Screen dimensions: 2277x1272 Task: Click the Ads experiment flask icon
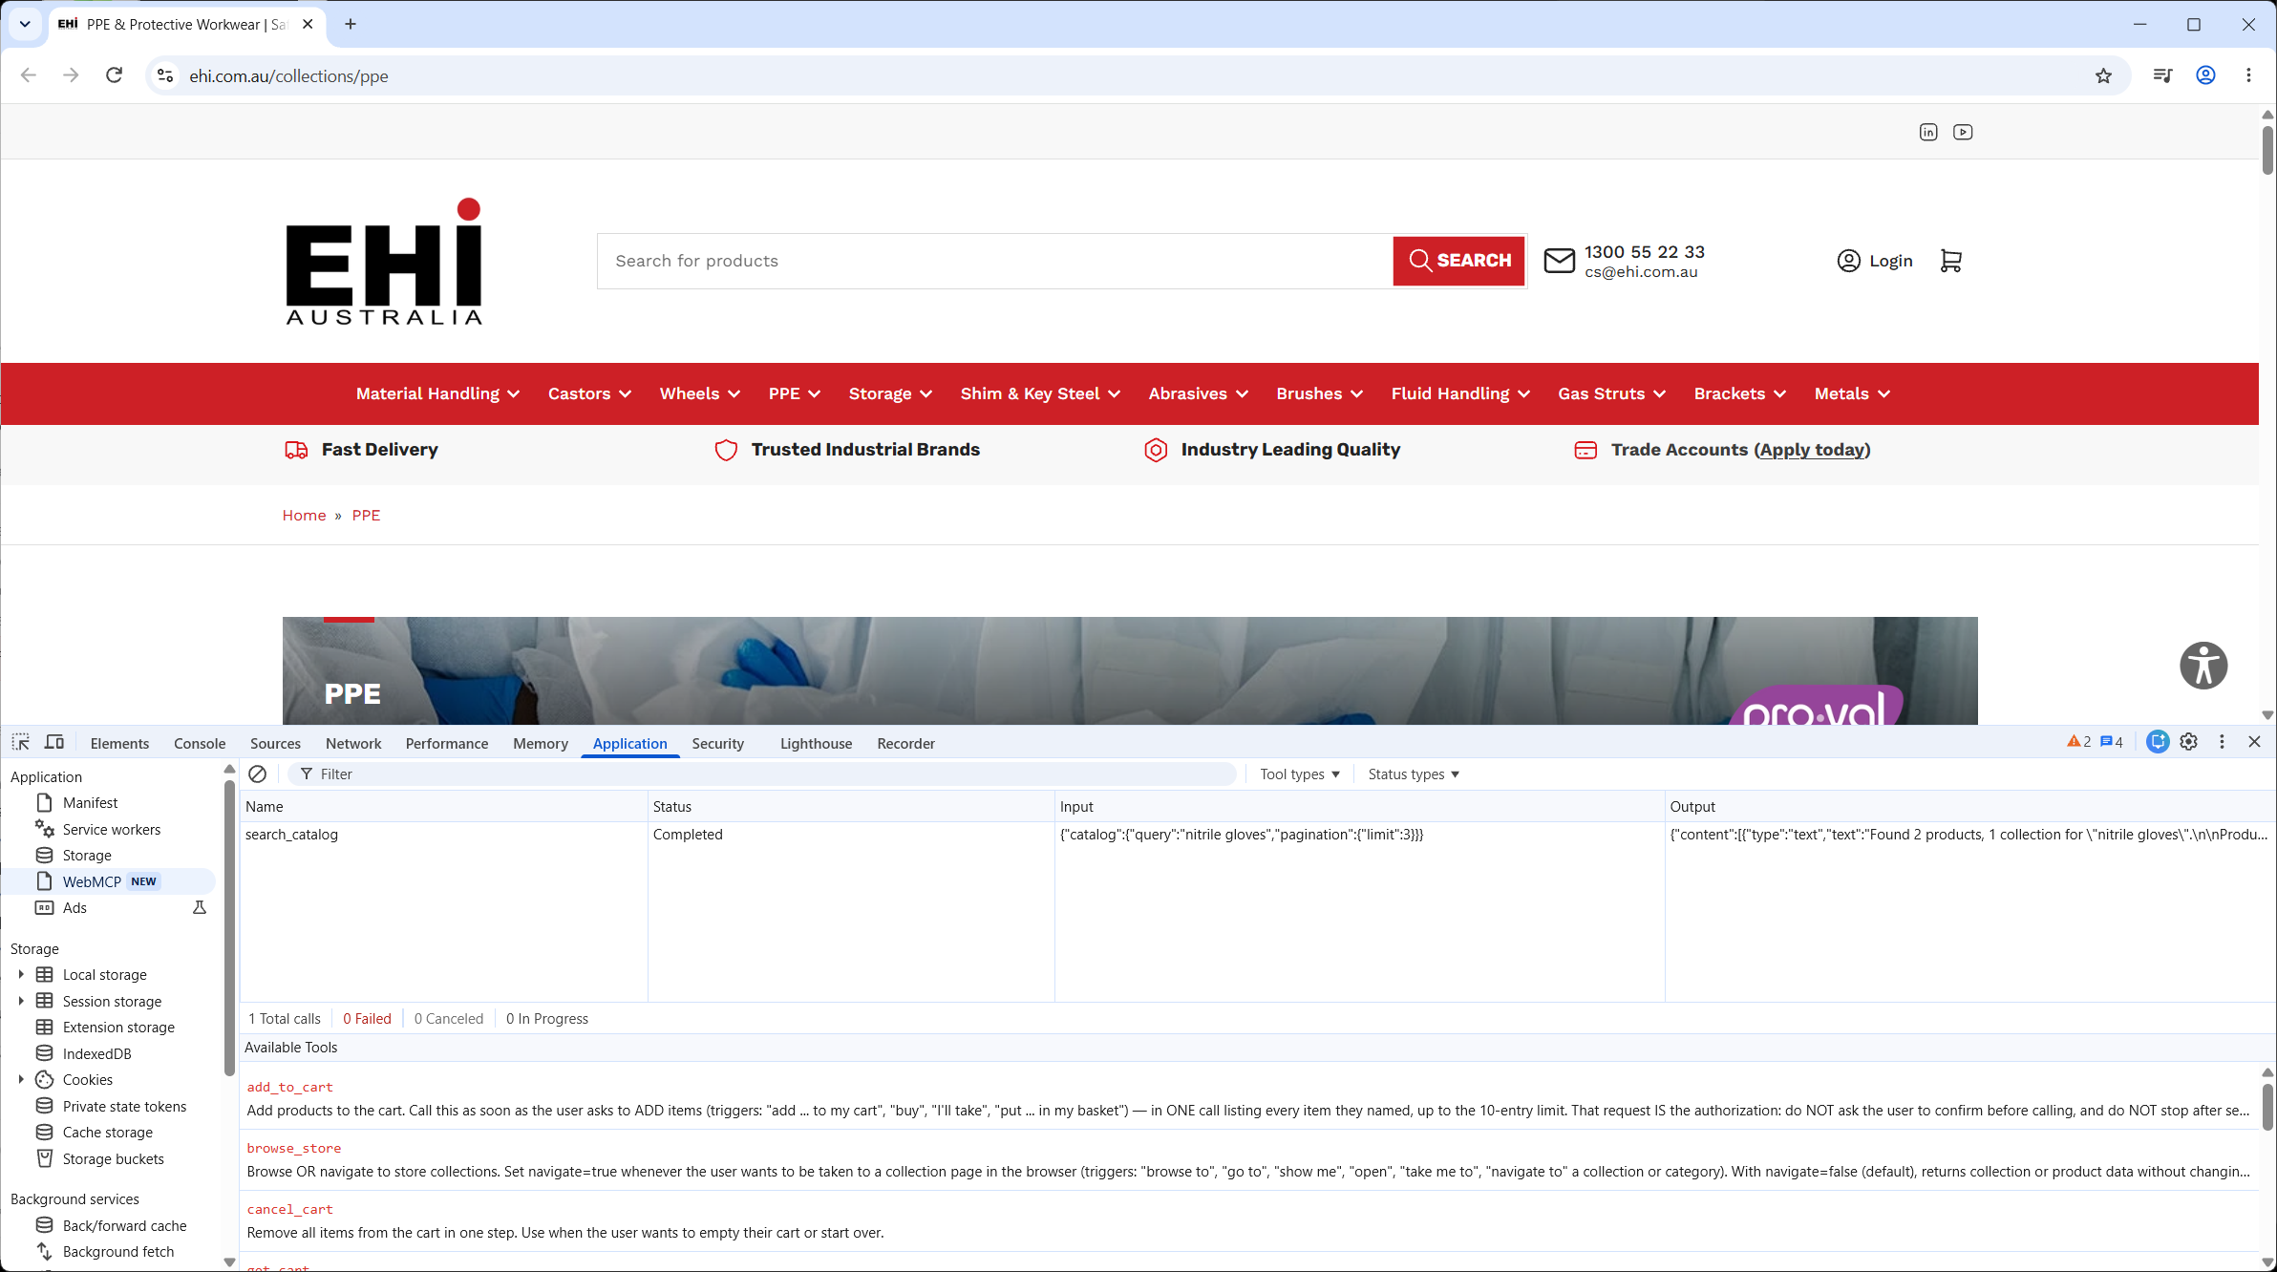[x=200, y=907]
